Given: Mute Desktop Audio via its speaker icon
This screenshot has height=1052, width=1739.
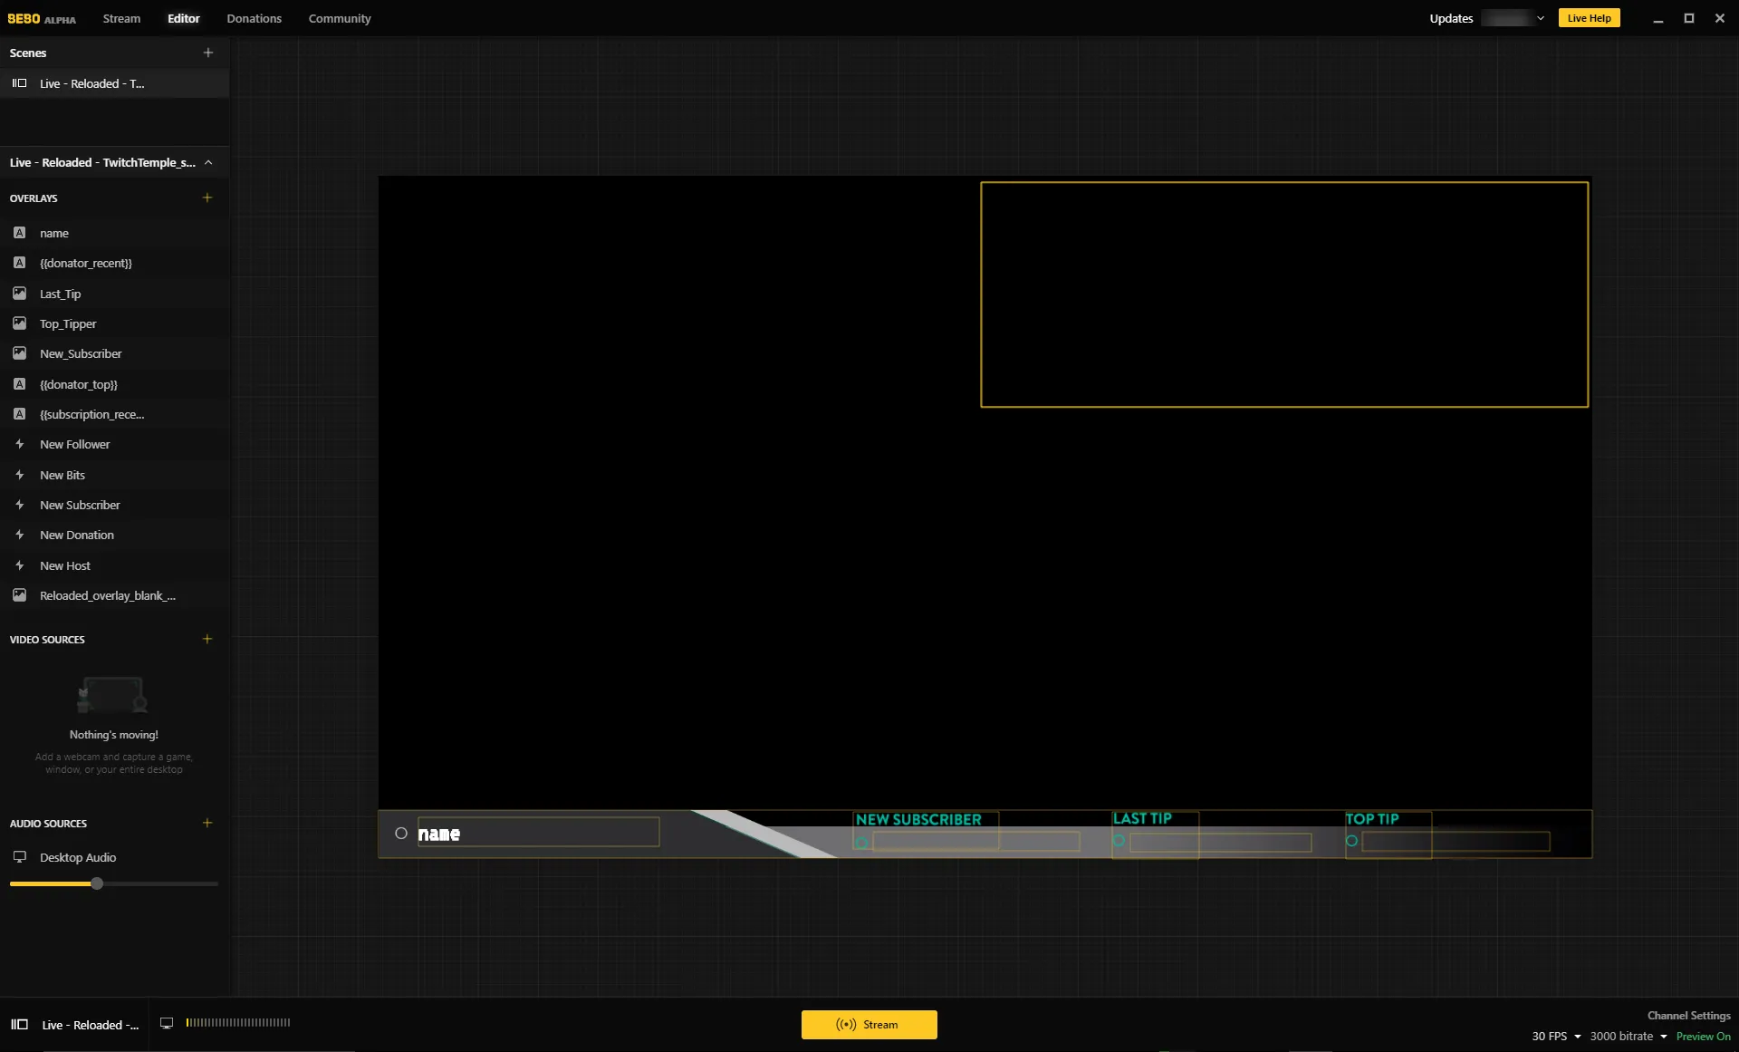Looking at the screenshot, I should pos(19,856).
